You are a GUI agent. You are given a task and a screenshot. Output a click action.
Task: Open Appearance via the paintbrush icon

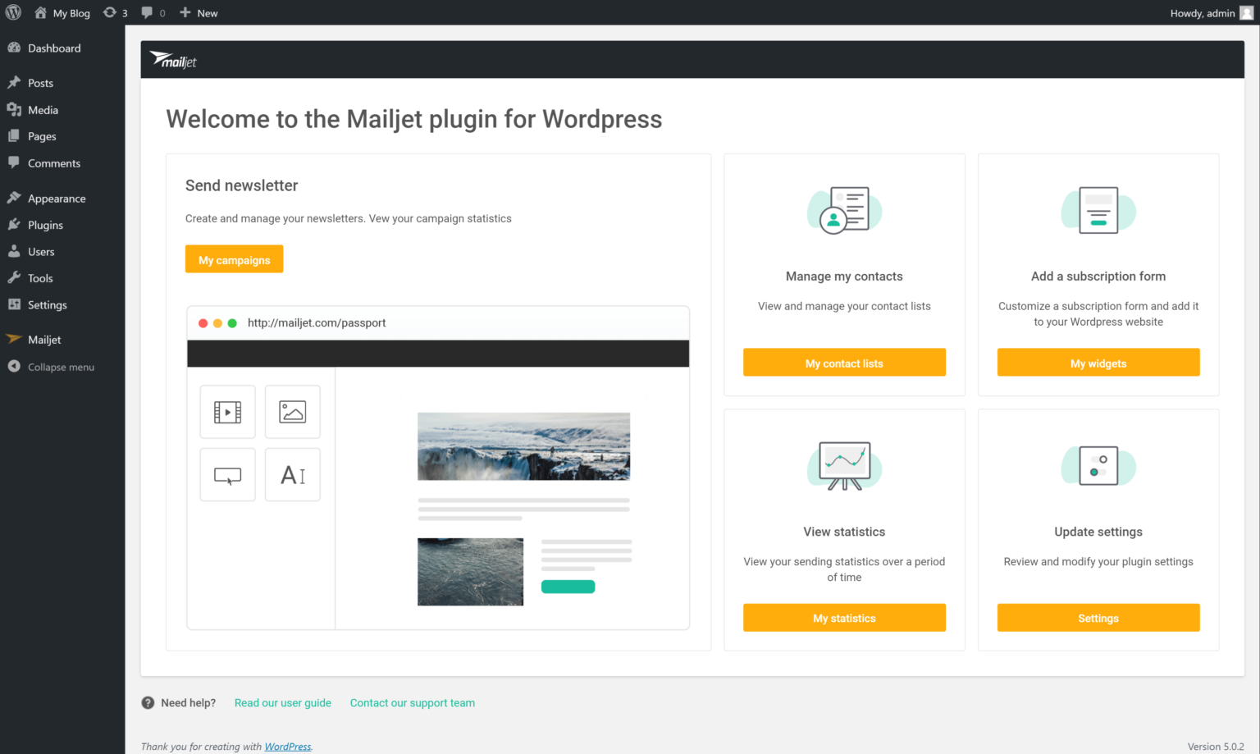[15, 197]
